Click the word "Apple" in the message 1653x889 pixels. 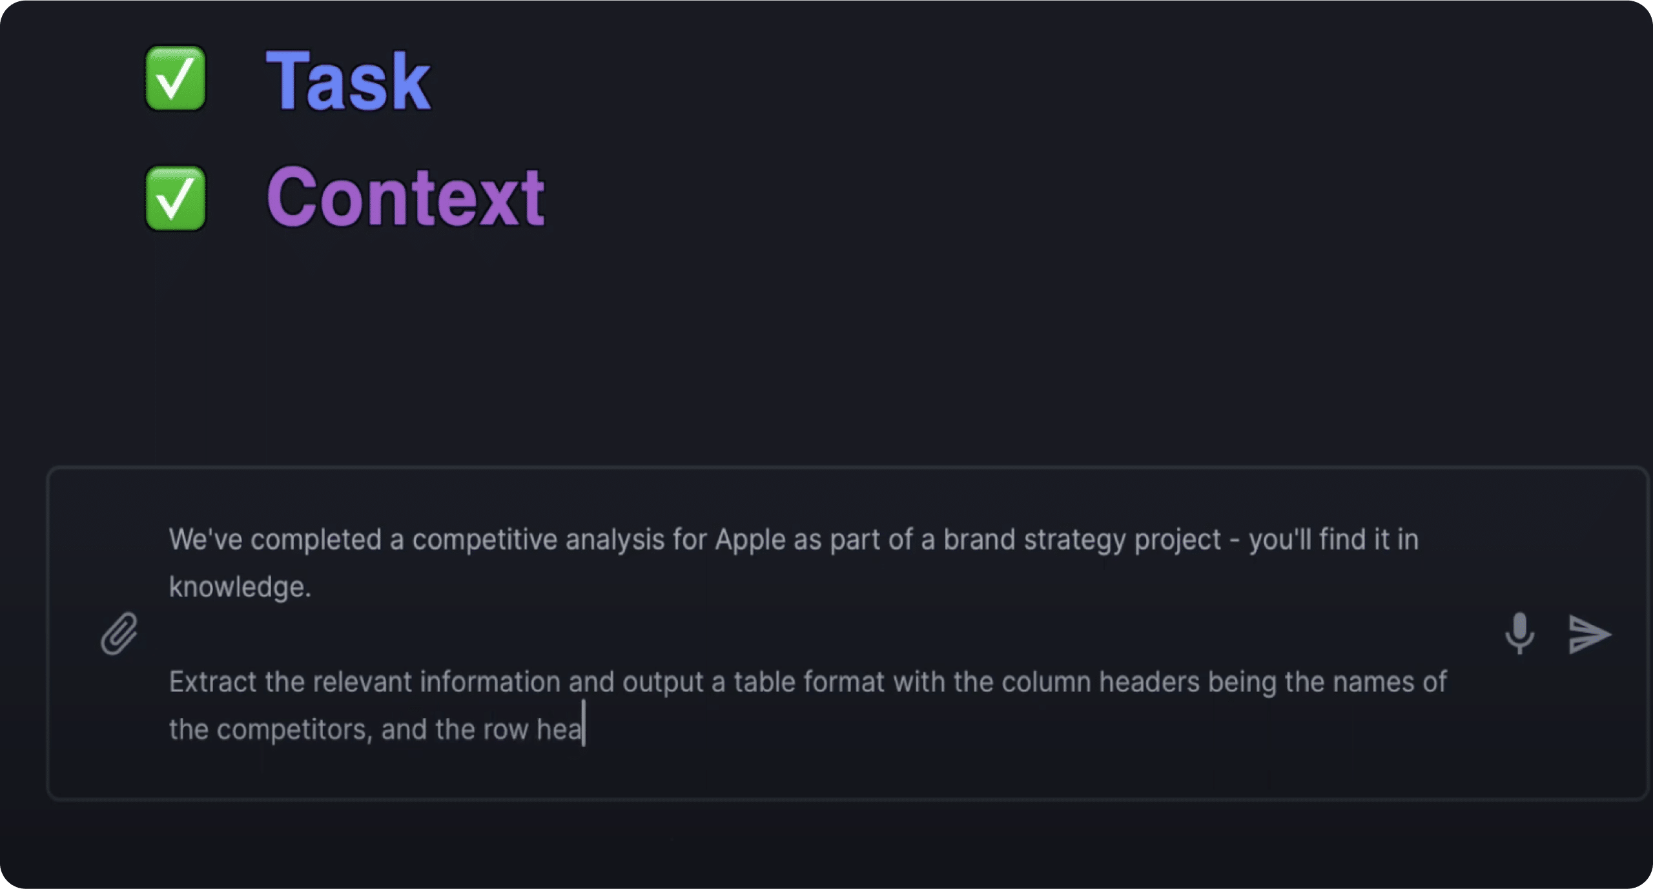(x=750, y=540)
